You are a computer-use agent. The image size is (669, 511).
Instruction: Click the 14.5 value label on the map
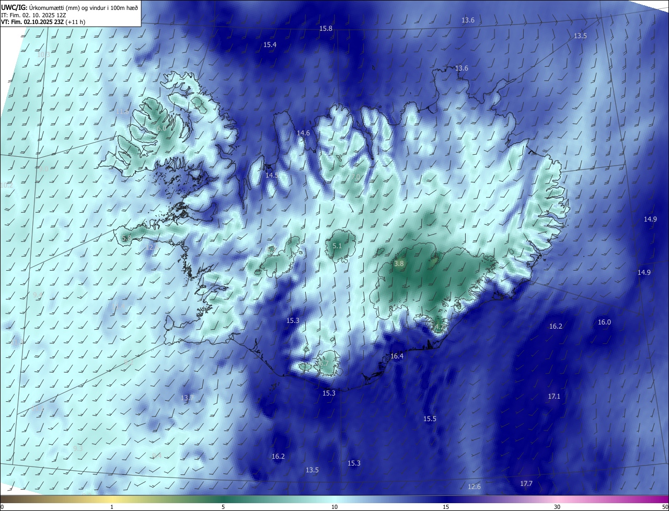[272, 176]
